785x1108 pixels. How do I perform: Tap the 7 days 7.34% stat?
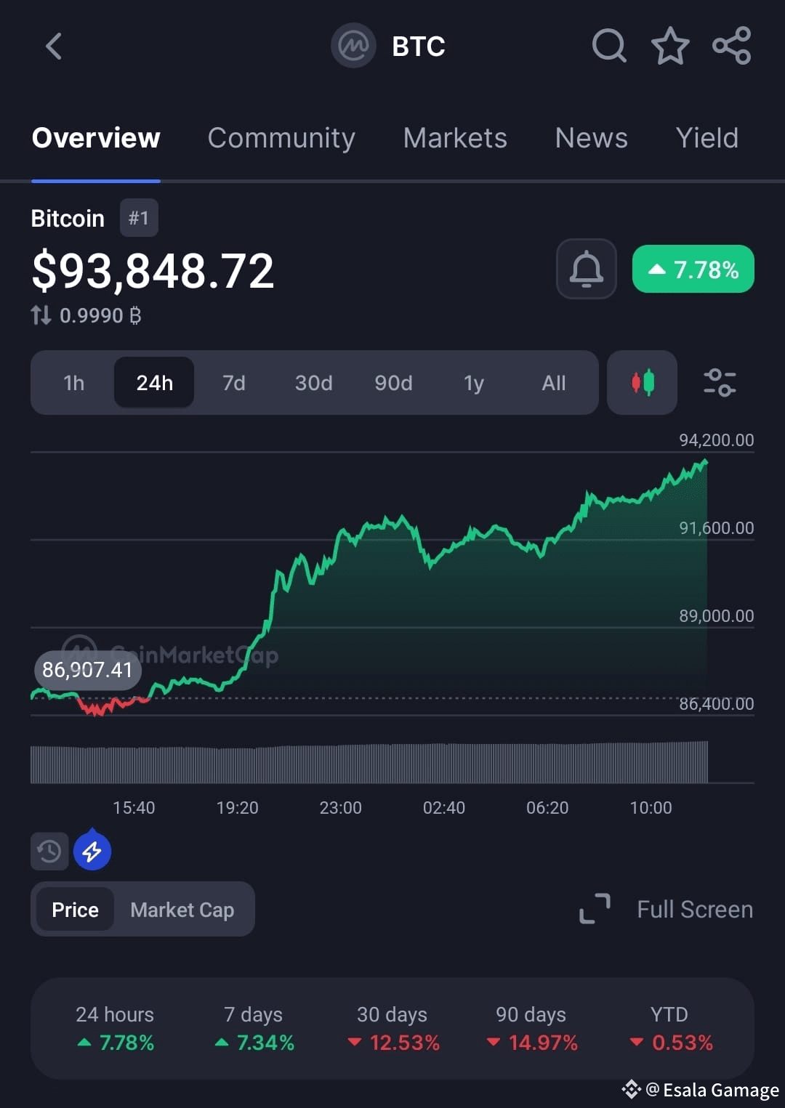pos(254,1029)
